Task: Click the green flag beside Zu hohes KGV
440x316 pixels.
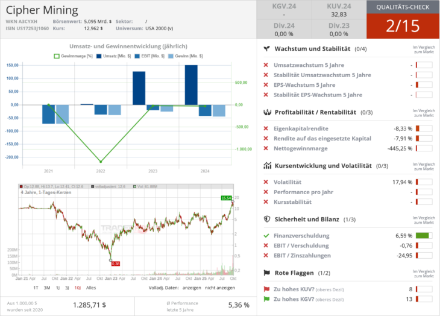Action: click(x=266, y=299)
